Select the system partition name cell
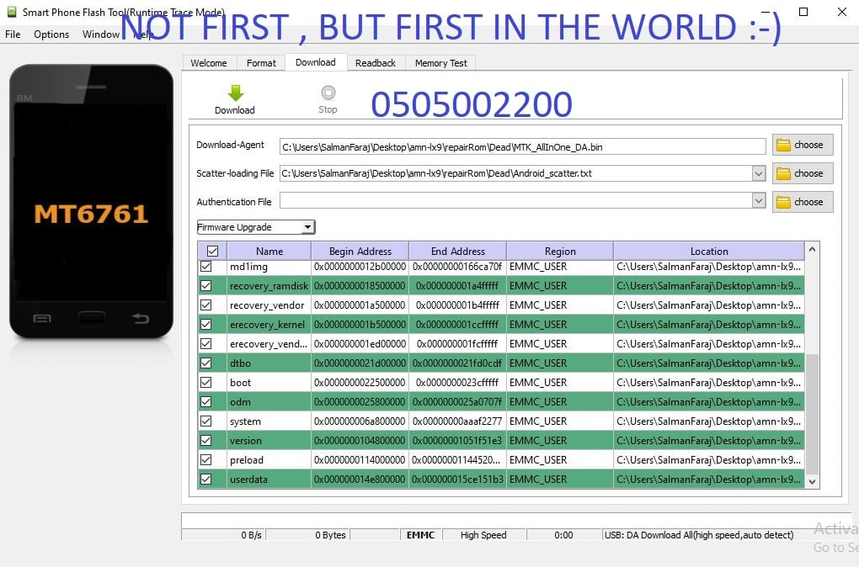The width and height of the screenshot is (859, 567). click(x=269, y=421)
